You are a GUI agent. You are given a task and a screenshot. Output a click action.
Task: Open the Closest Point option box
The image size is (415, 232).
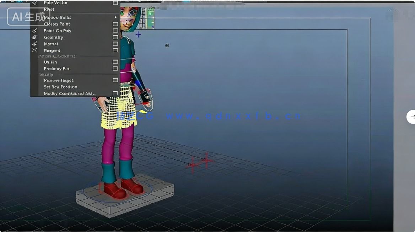pyautogui.click(x=115, y=24)
